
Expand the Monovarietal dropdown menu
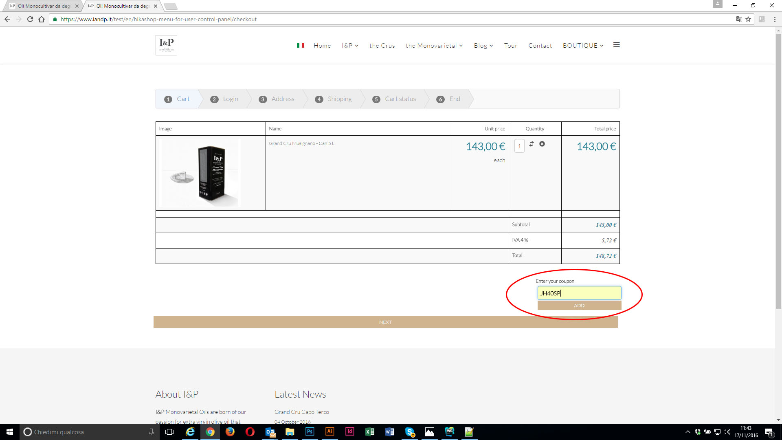click(x=434, y=46)
